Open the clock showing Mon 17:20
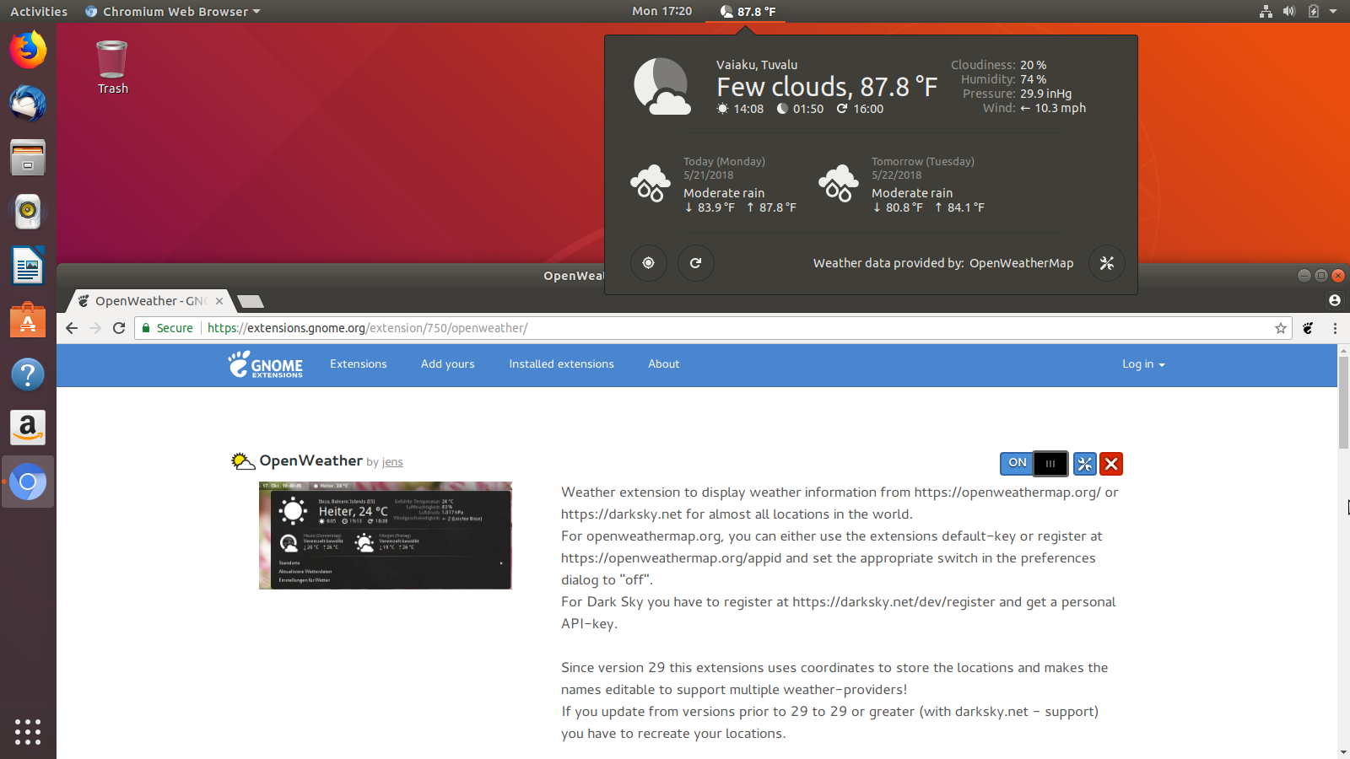 (661, 11)
